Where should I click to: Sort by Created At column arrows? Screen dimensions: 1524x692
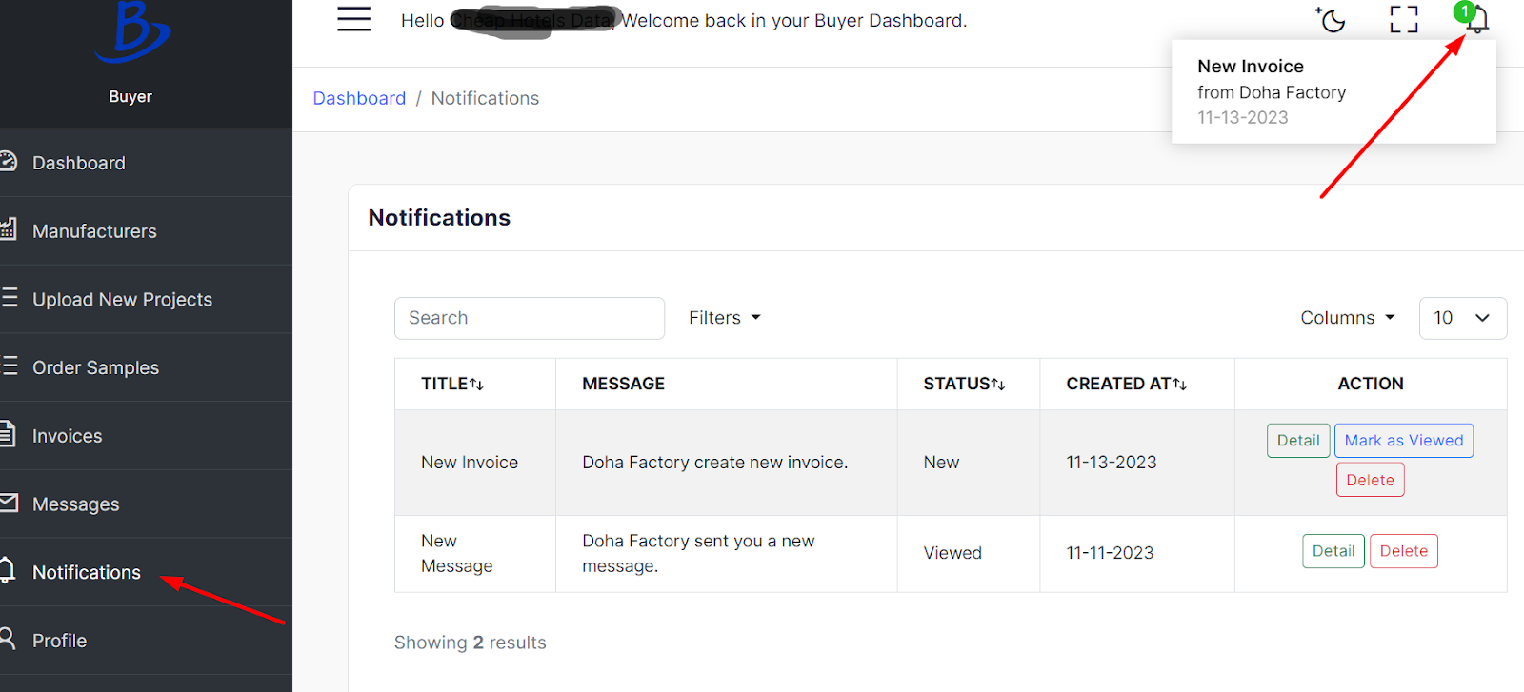click(1179, 385)
